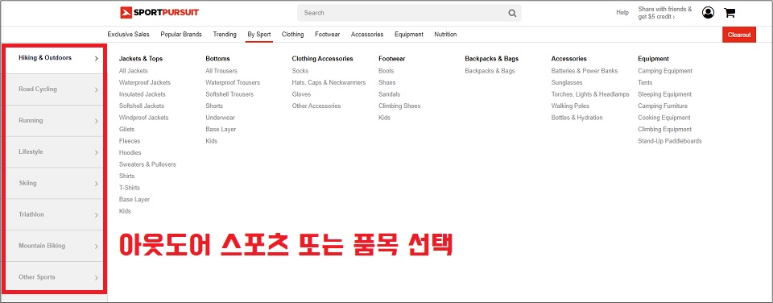Expand Mountain Biking chevron
Image resolution: width=773 pixels, height=303 pixels.
point(97,247)
